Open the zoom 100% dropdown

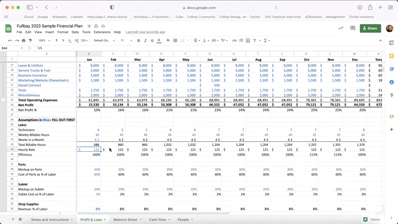tap(44, 41)
